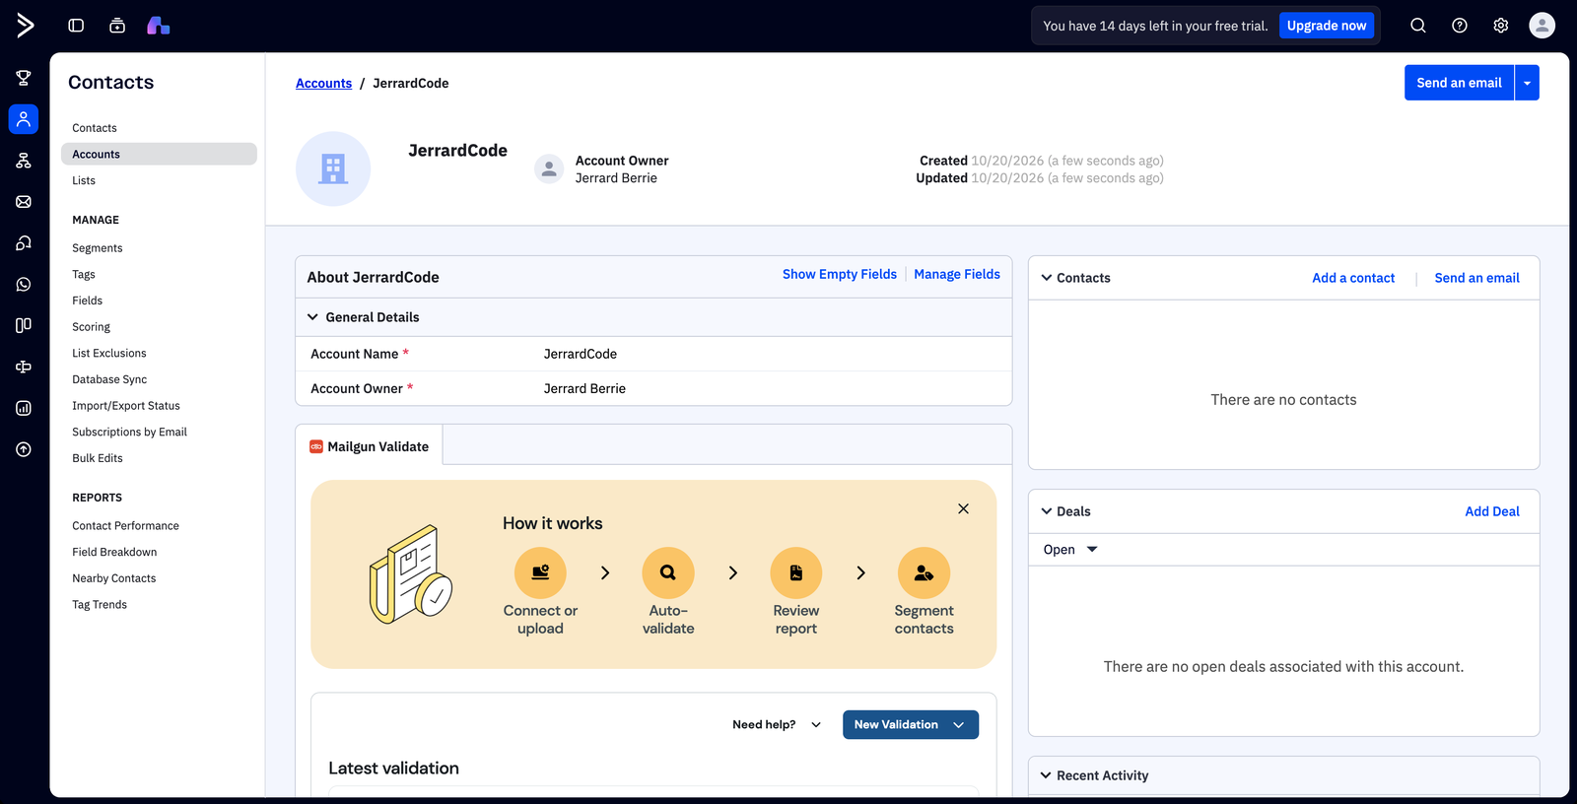Viewport: 1577px width, 804px height.
Task: Open Contact Performance report
Action: coord(125,526)
